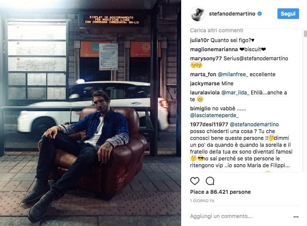Image resolution: width=307 pixels, height=226 pixels.
Task: Open jackymarse commenter profile
Action: [x=205, y=84]
